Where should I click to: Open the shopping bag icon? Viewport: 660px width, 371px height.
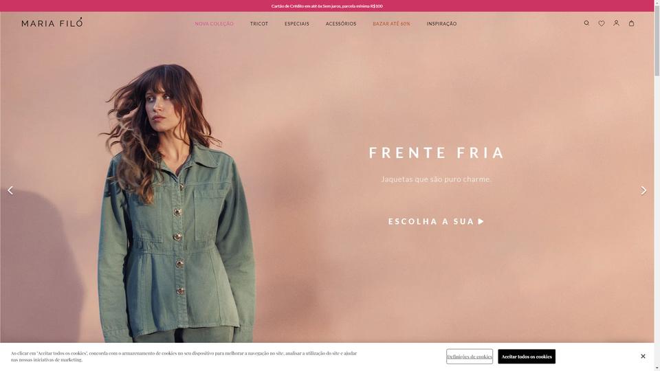tap(631, 23)
